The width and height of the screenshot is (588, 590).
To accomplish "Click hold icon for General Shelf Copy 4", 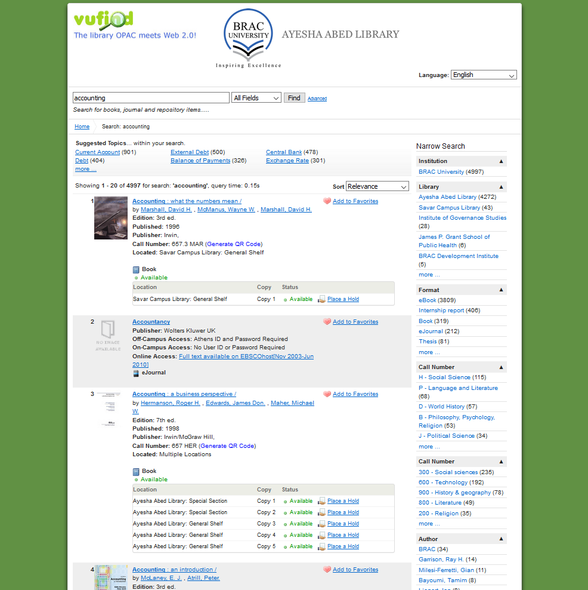I will point(321,535).
